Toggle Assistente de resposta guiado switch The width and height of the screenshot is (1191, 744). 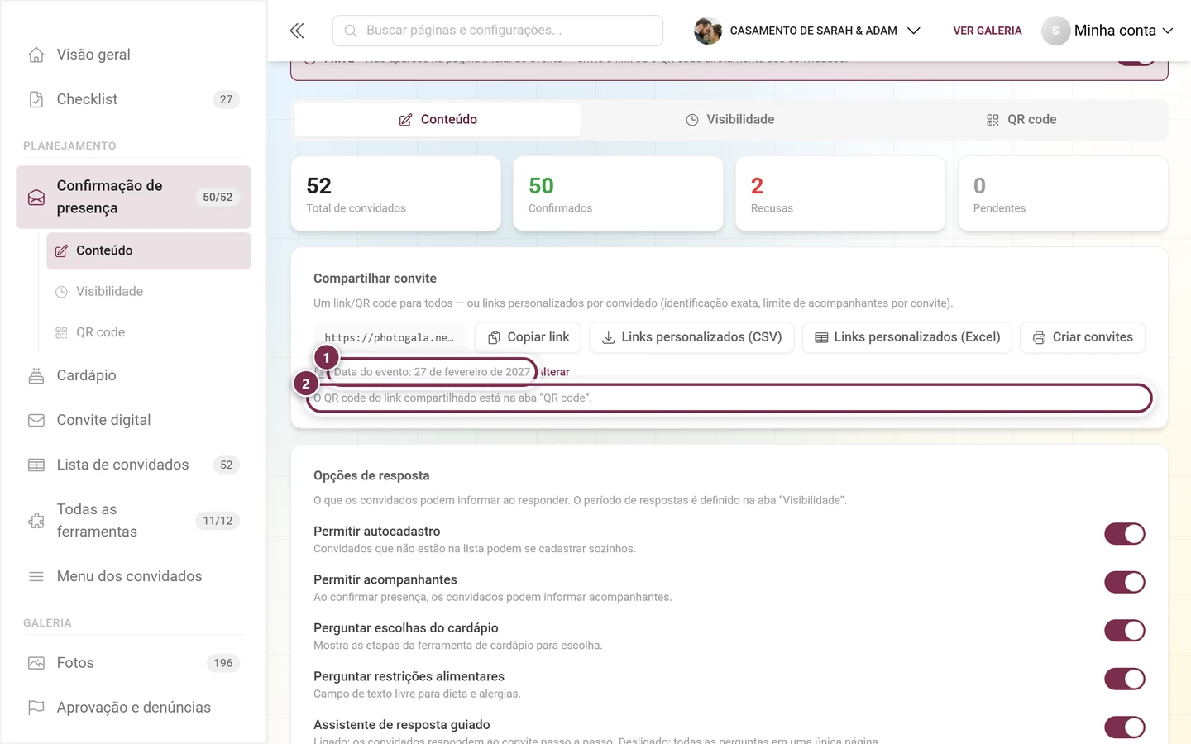coord(1125,727)
